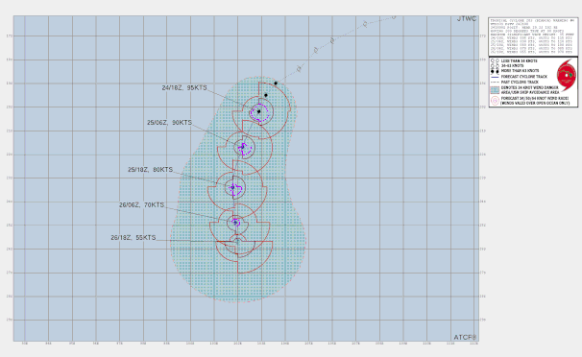Click the warning header text box
This screenshot has width=582, height=357.
(533, 36)
